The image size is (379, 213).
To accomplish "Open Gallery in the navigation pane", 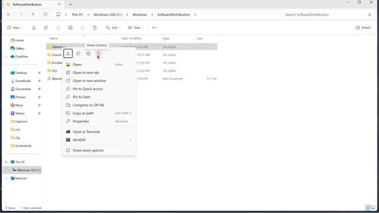I will [x=17, y=49].
